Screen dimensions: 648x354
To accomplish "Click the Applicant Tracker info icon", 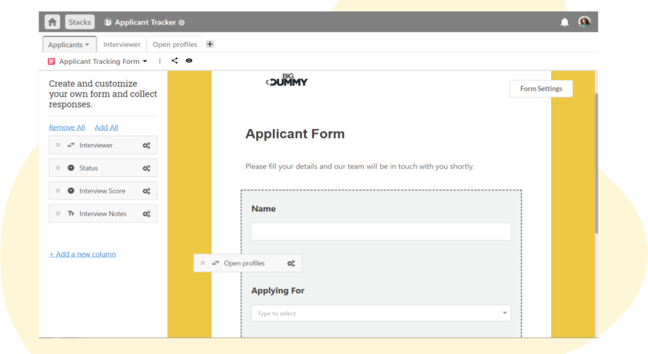I will click(182, 23).
